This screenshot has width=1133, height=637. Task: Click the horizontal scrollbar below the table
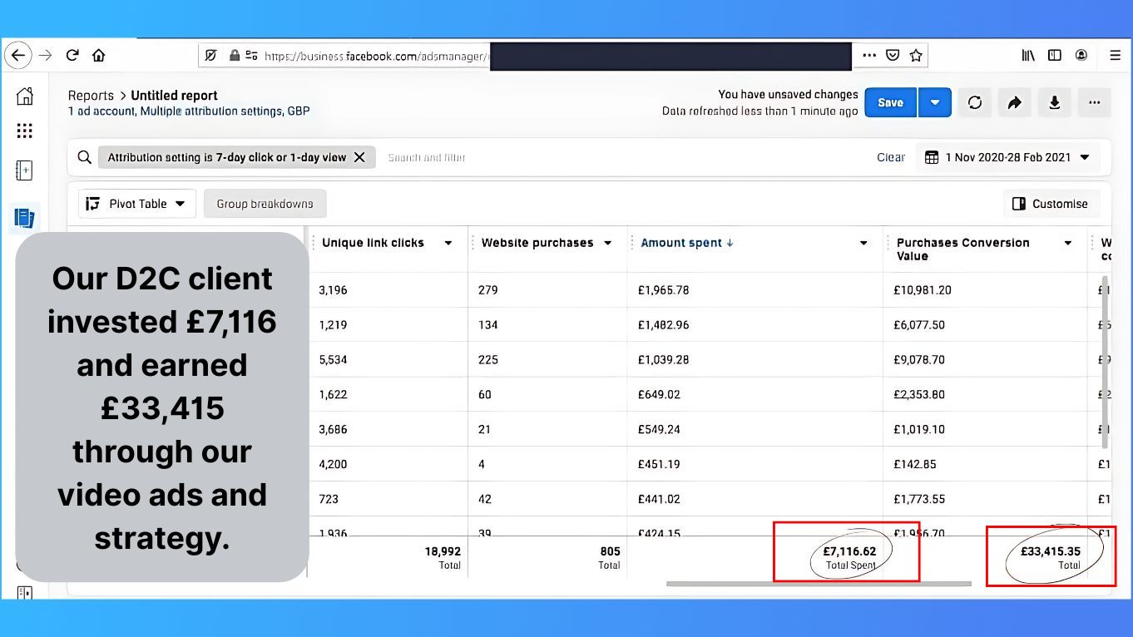click(818, 584)
